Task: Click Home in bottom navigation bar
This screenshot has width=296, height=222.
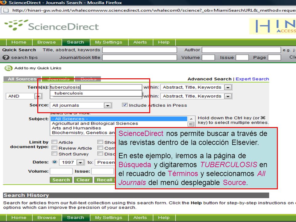Action: click(x=19, y=217)
